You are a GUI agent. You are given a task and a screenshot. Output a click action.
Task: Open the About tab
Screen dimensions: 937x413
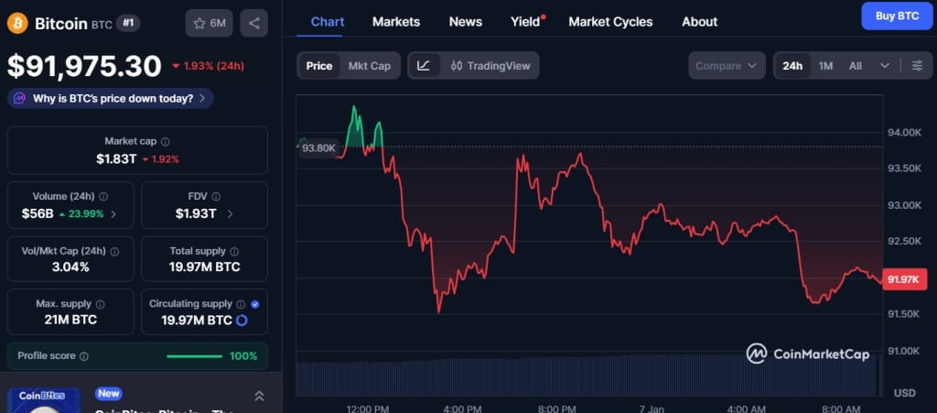point(700,22)
